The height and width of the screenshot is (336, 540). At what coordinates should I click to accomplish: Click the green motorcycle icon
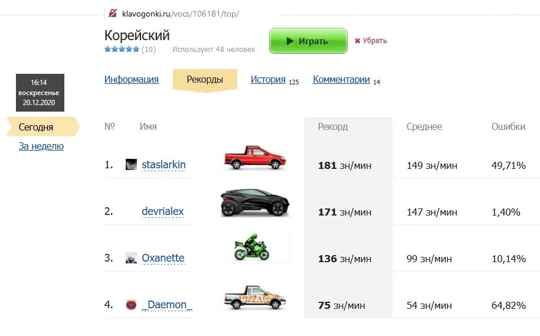pyautogui.click(x=252, y=247)
